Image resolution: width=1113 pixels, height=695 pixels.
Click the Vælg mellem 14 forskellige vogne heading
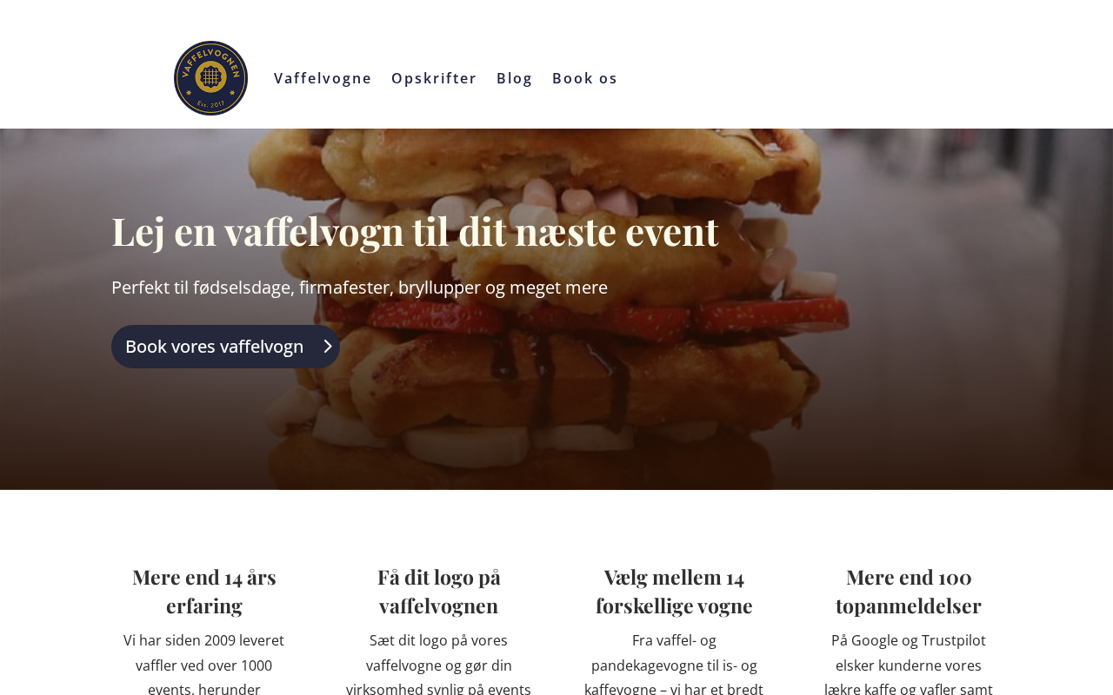(674, 591)
